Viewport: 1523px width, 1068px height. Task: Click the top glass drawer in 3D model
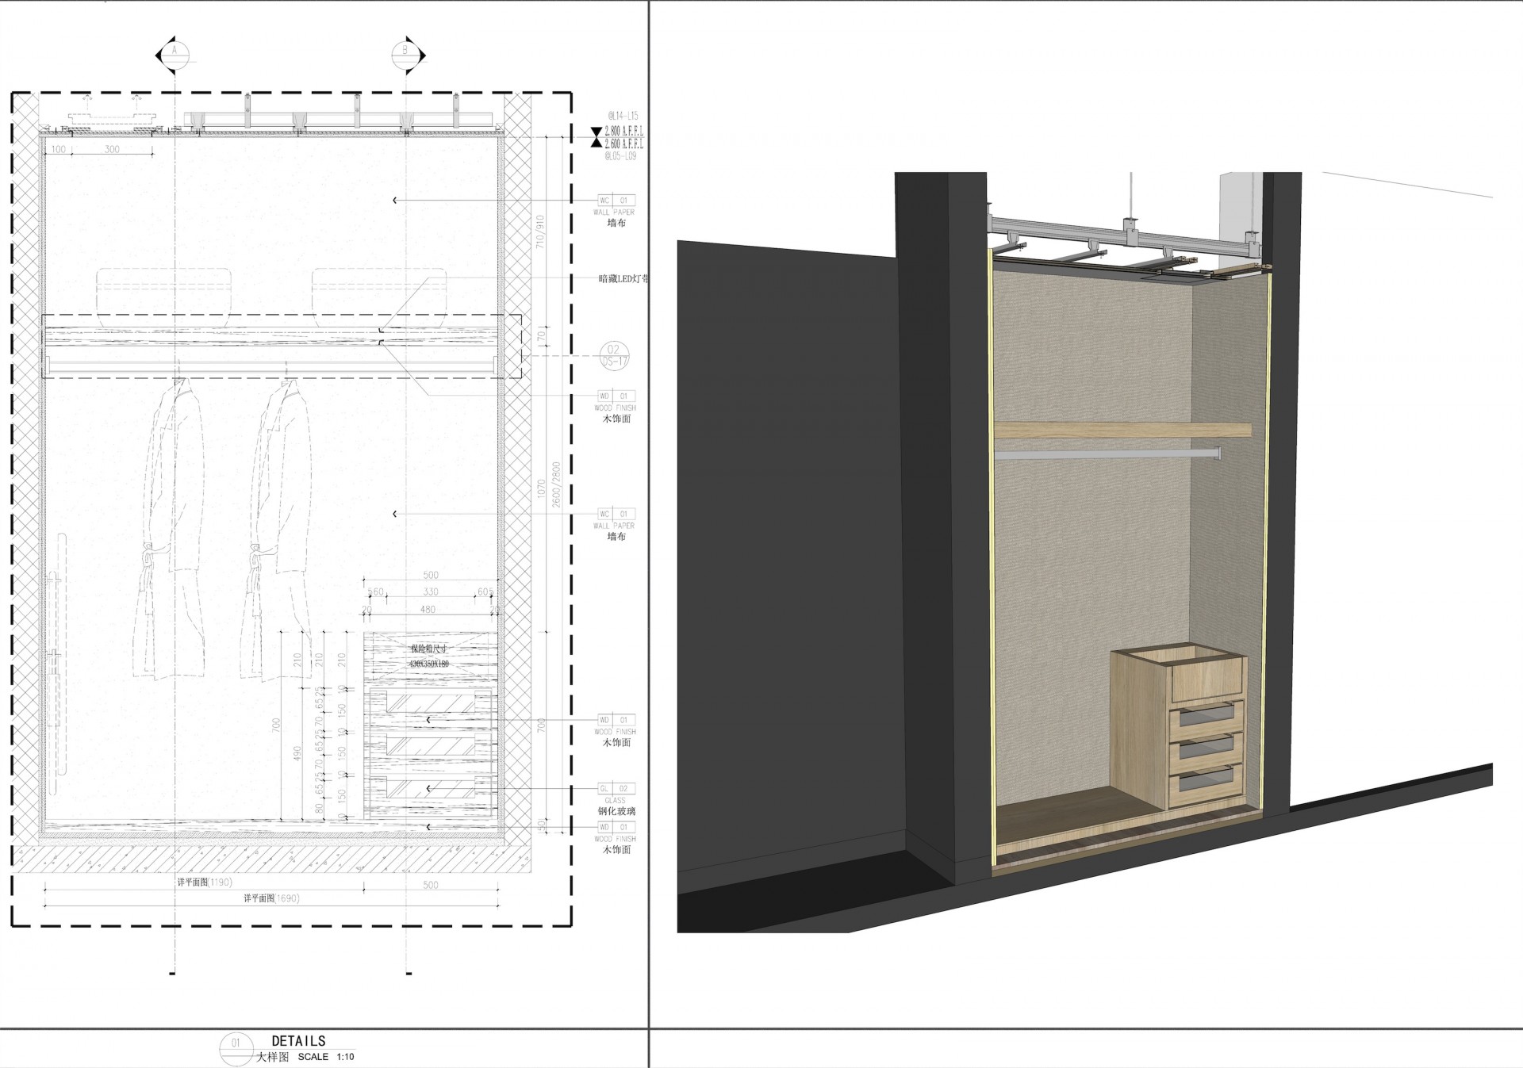coord(1205,717)
